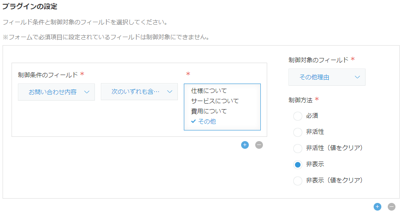Select the 必須 radio button

tap(298, 116)
